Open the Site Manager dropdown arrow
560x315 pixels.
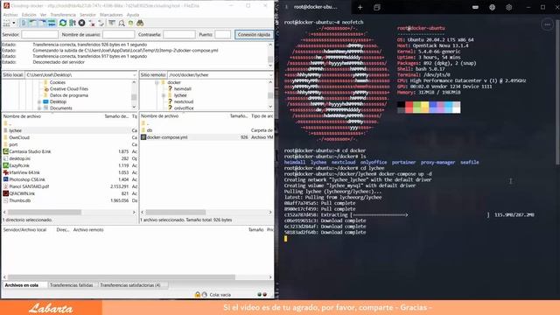14,24
